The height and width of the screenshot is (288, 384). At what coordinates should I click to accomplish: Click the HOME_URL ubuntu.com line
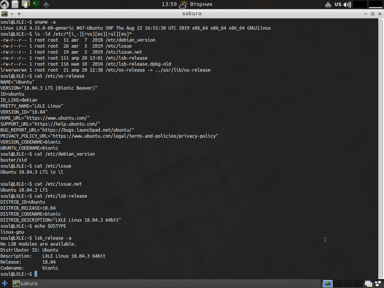(x=45, y=118)
